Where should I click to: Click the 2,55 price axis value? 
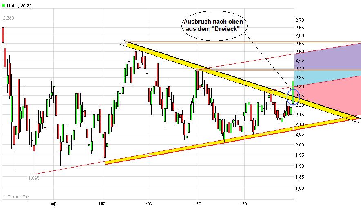pyautogui.click(x=299, y=44)
